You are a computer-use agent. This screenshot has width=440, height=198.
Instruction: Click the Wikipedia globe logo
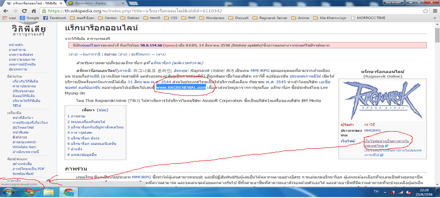point(29,23)
